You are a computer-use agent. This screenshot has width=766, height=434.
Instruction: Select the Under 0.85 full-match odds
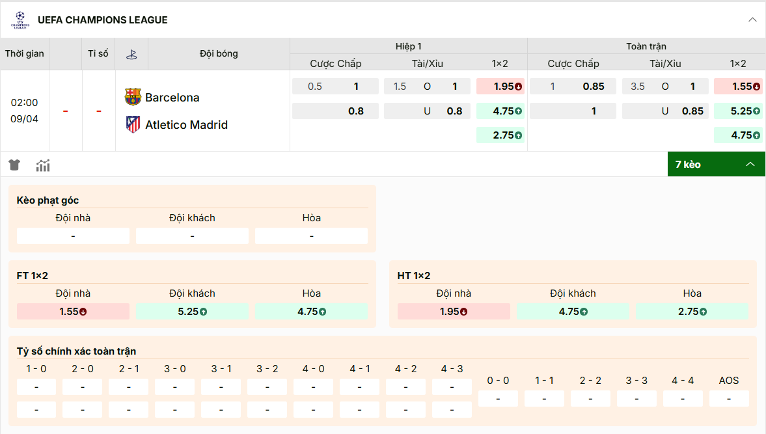click(x=665, y=111)
